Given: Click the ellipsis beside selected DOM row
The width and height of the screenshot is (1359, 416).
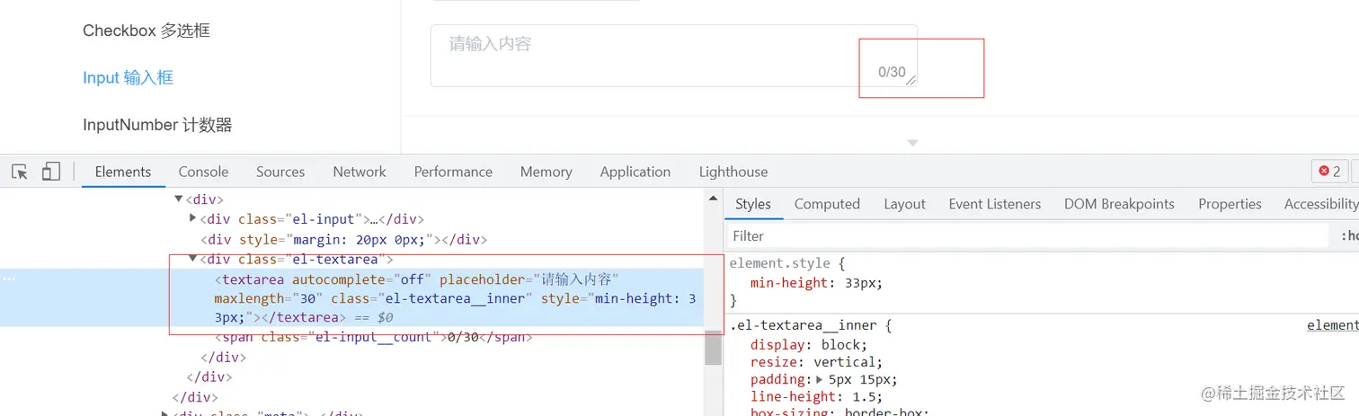Looking at the screenshot, I should coord(9,279).
